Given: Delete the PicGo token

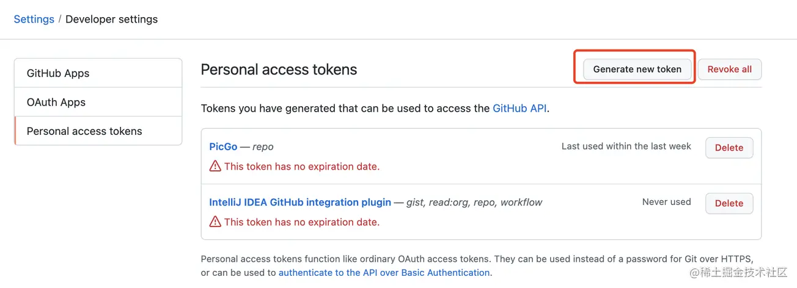Looking at the screenshot, I should pyautogui.click(x=729, y=148).
